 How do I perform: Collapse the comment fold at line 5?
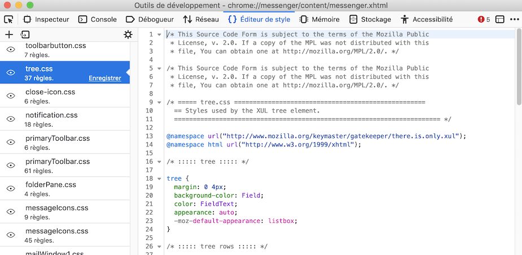pos(159,69)
